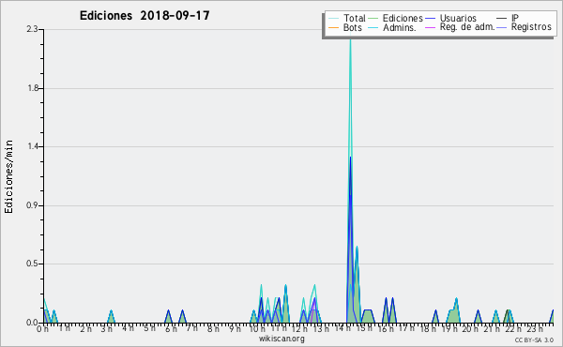The height and width of the screenshot is (347, 563).
Task: Click the Total line color swatch in legend
Action: pyautogui.click(x=333, y=19)
